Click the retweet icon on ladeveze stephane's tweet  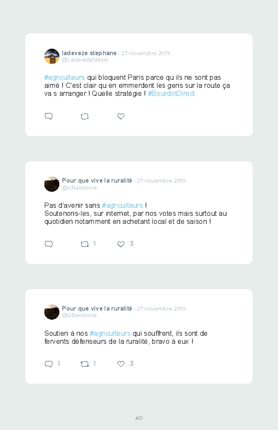84,117
